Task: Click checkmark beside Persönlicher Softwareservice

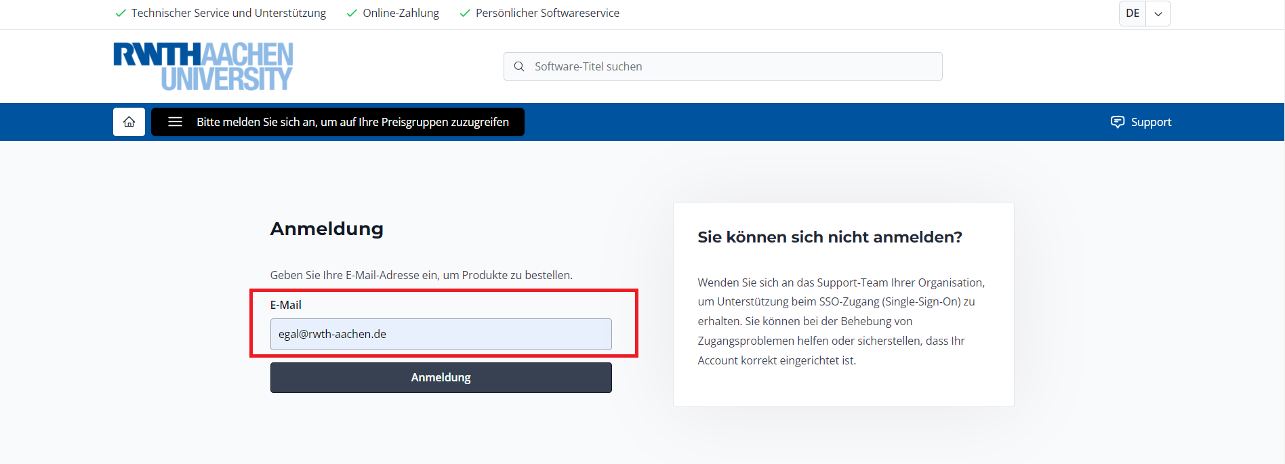Action: coord(465,14)
